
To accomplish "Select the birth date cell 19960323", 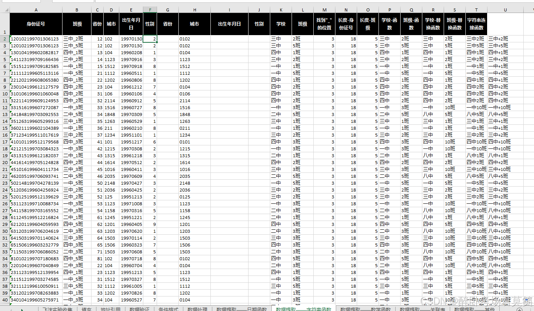I will 131,245.
